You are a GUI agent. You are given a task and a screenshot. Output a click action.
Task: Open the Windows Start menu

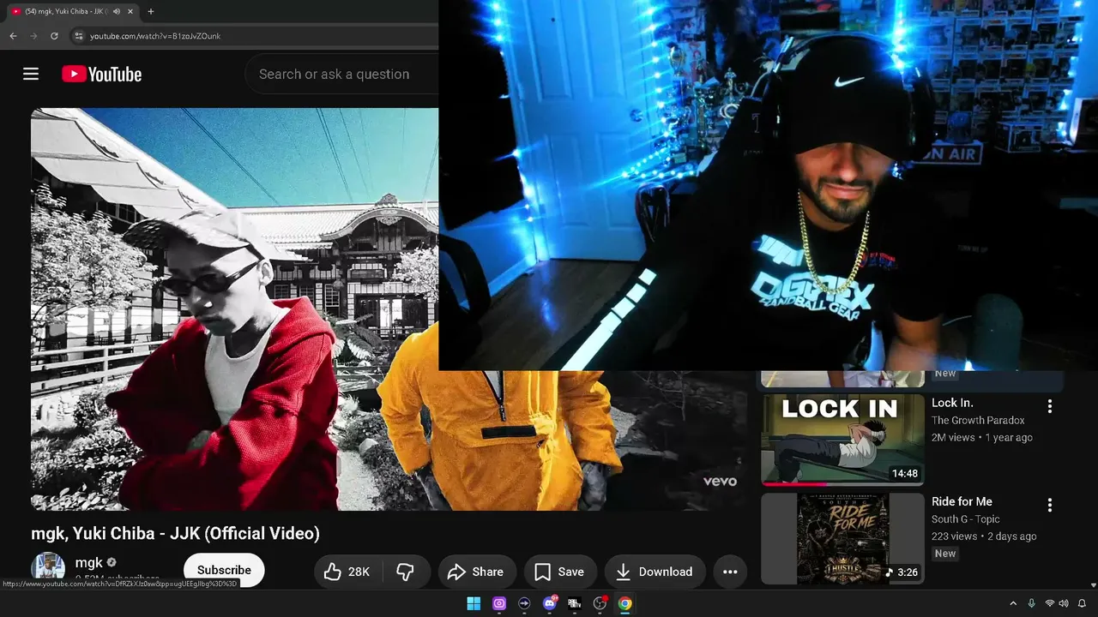(474, 603)
